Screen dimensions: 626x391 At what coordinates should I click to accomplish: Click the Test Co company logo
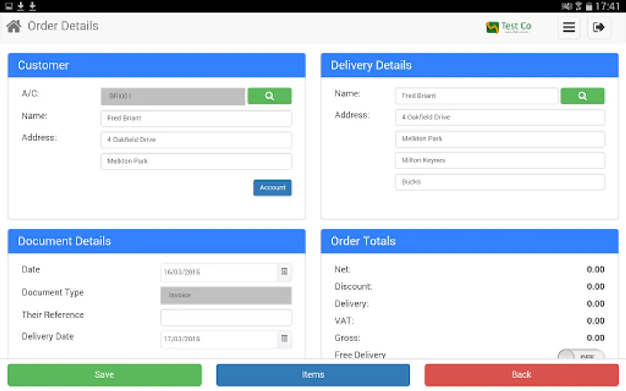[509, 27]
